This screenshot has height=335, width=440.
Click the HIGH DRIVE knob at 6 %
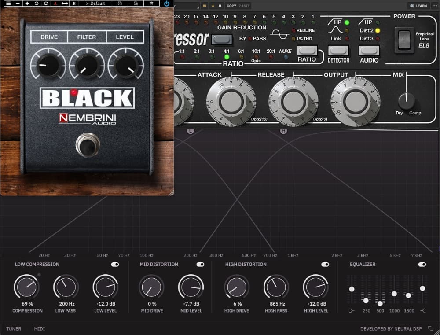pos(237,287)
